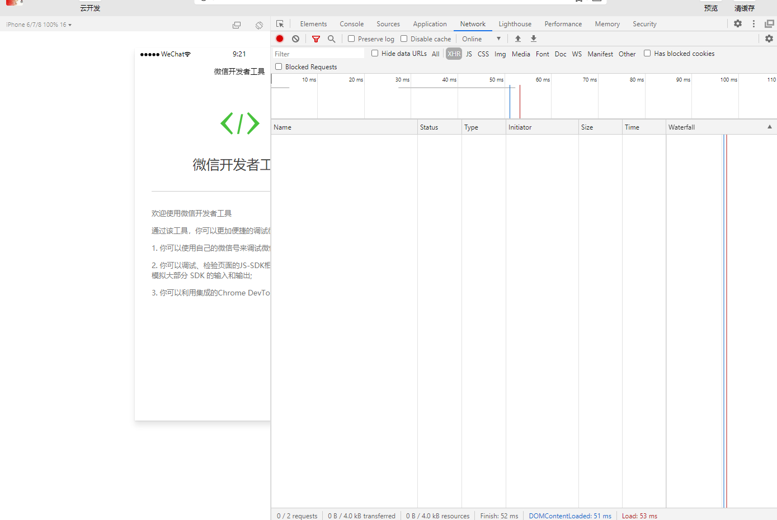Toggle the Other filter
Screen dimensions: 777x520
[627, 54]
